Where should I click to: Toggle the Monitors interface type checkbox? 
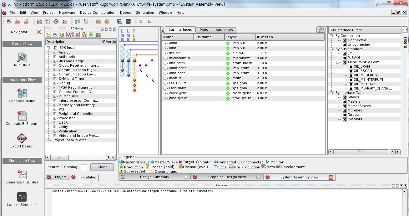coord(345,111)
